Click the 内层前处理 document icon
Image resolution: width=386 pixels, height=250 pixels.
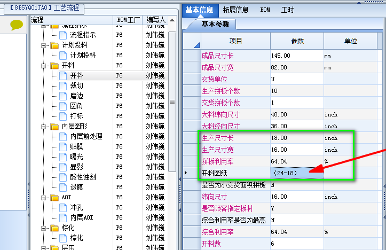pyautogui.click(x=63, y=137)
